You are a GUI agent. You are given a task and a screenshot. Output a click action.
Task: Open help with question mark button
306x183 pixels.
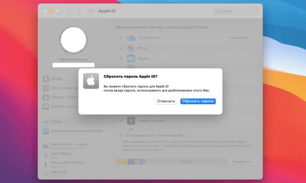[x=254, y=171]
